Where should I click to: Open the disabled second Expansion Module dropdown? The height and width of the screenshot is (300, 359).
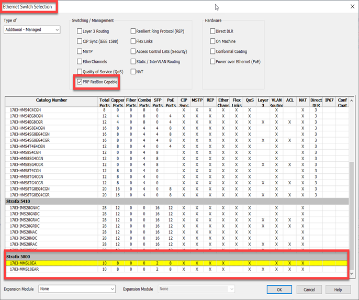tap(196, 289)
